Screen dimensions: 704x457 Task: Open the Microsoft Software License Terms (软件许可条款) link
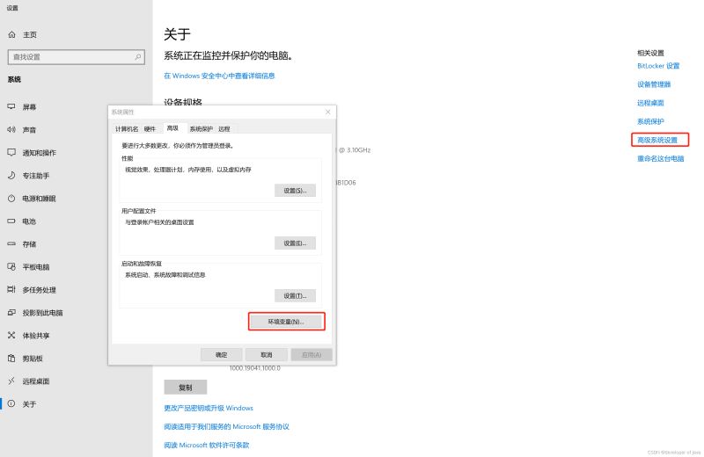[x=207, y=445]
